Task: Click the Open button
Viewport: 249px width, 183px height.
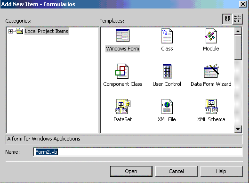Action: (x=131, y=171)
